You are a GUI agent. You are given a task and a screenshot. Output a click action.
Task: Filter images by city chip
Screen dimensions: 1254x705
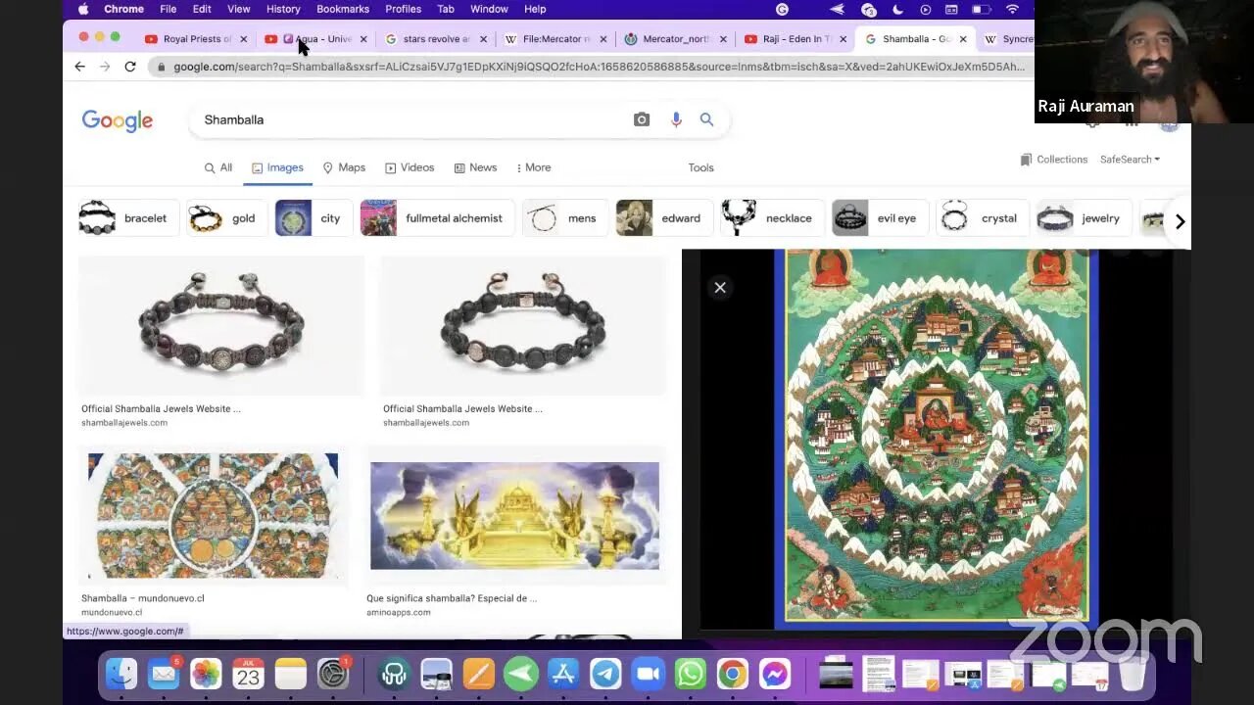(x=313, y=218)
